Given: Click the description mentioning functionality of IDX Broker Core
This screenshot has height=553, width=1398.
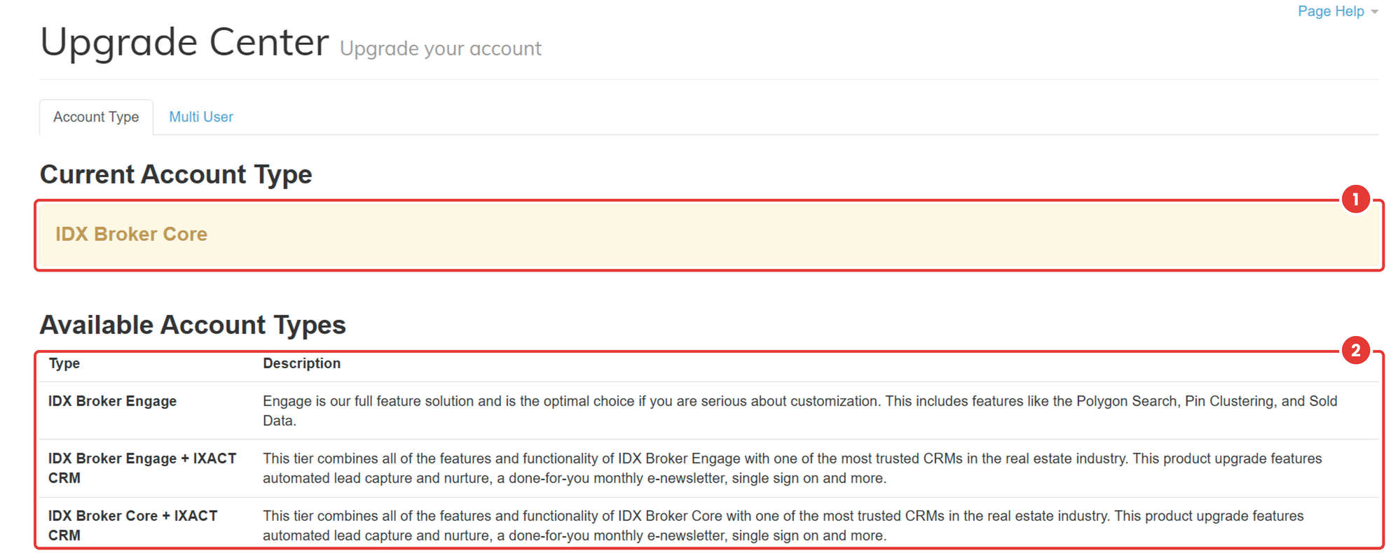Looking at the screenshot, I should (x=783, y=526).
